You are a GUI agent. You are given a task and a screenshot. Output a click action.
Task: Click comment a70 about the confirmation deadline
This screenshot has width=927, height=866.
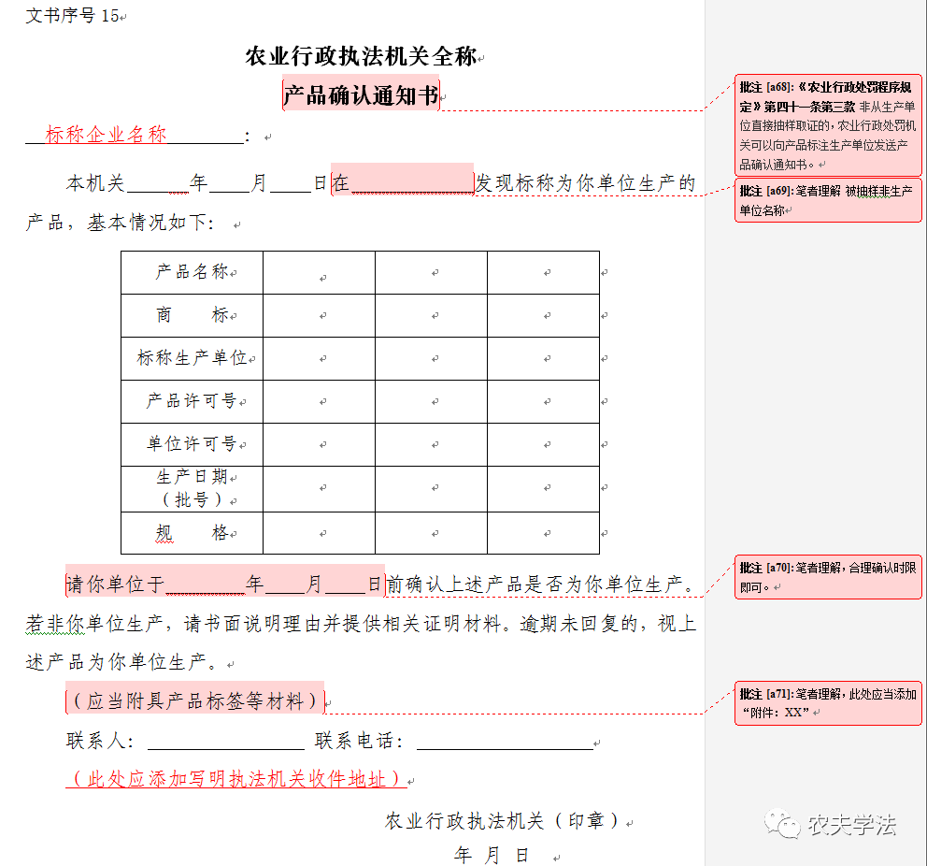[x=827, y=577]
